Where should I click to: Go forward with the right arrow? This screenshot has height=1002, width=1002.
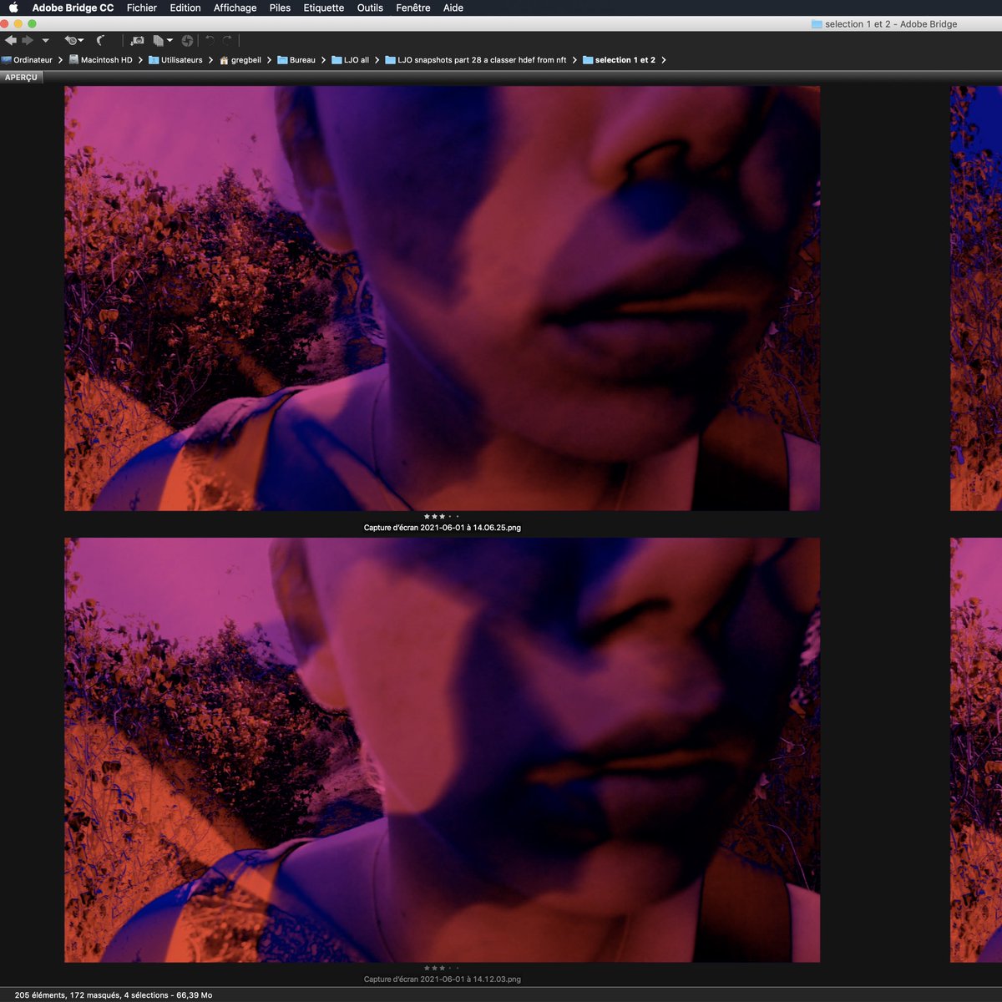(28, 40)
